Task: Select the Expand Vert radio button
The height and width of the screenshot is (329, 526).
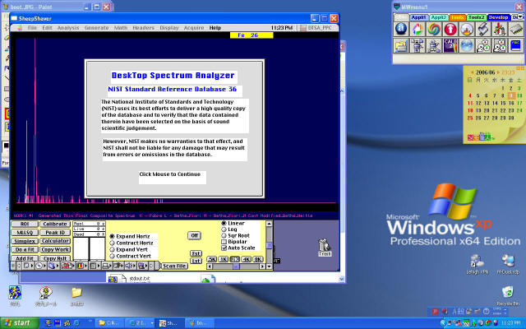Action: (x=112, y=249)
